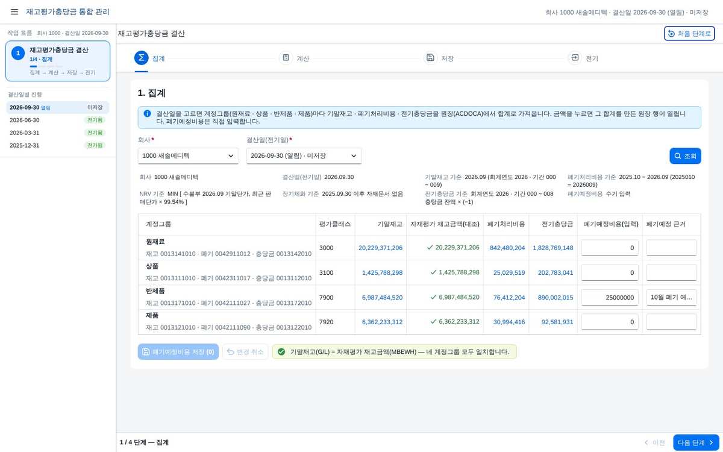Focus 원재료 폐기예정비용 input field
The image size is (723, 452).
coord(610,248)
